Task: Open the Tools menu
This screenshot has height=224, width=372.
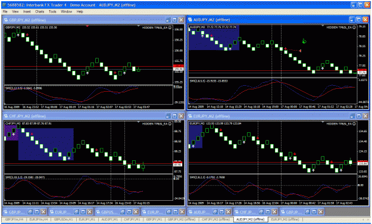Action: tap(52, 11)
